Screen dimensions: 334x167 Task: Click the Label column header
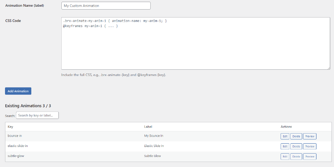coord(148,127)
